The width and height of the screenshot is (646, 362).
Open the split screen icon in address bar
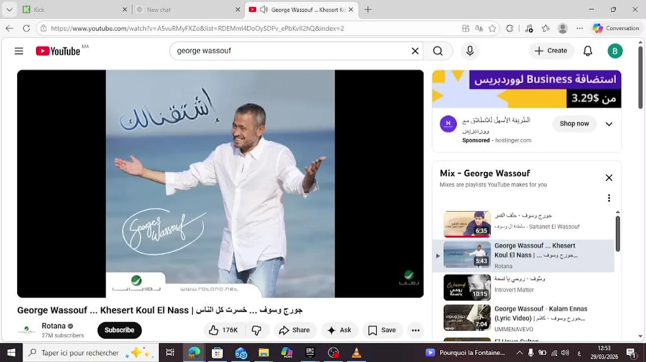click(x=466, y=28)
